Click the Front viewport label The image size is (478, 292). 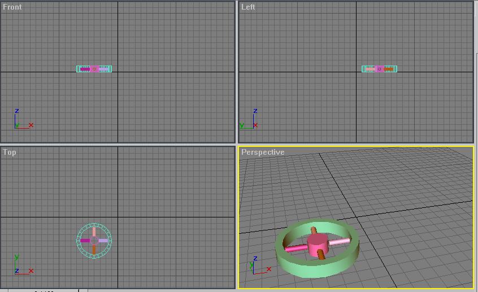[12, 7]
